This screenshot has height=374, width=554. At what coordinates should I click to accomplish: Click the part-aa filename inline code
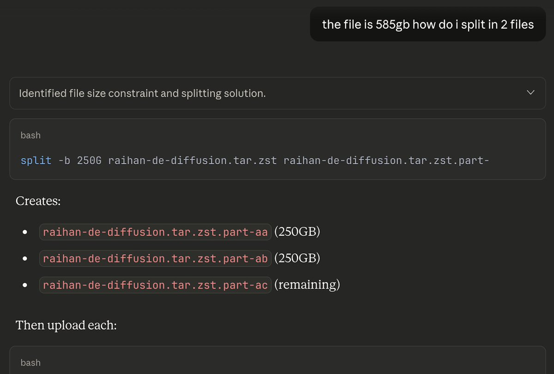coord(155,232)
